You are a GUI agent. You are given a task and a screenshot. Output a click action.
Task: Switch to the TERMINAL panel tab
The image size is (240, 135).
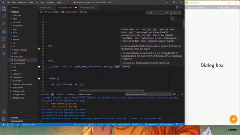click(x=71, y=94)
